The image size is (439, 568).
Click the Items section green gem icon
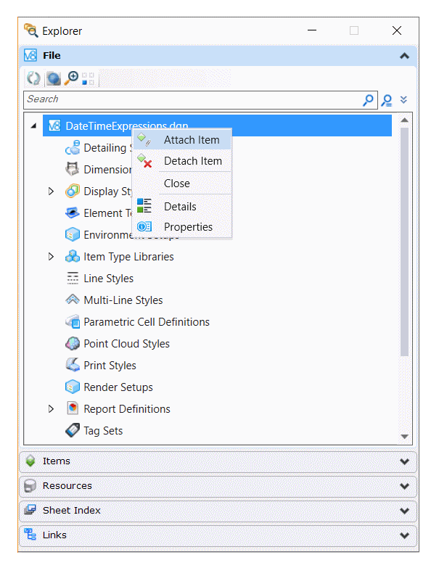(x=30, y=461)
